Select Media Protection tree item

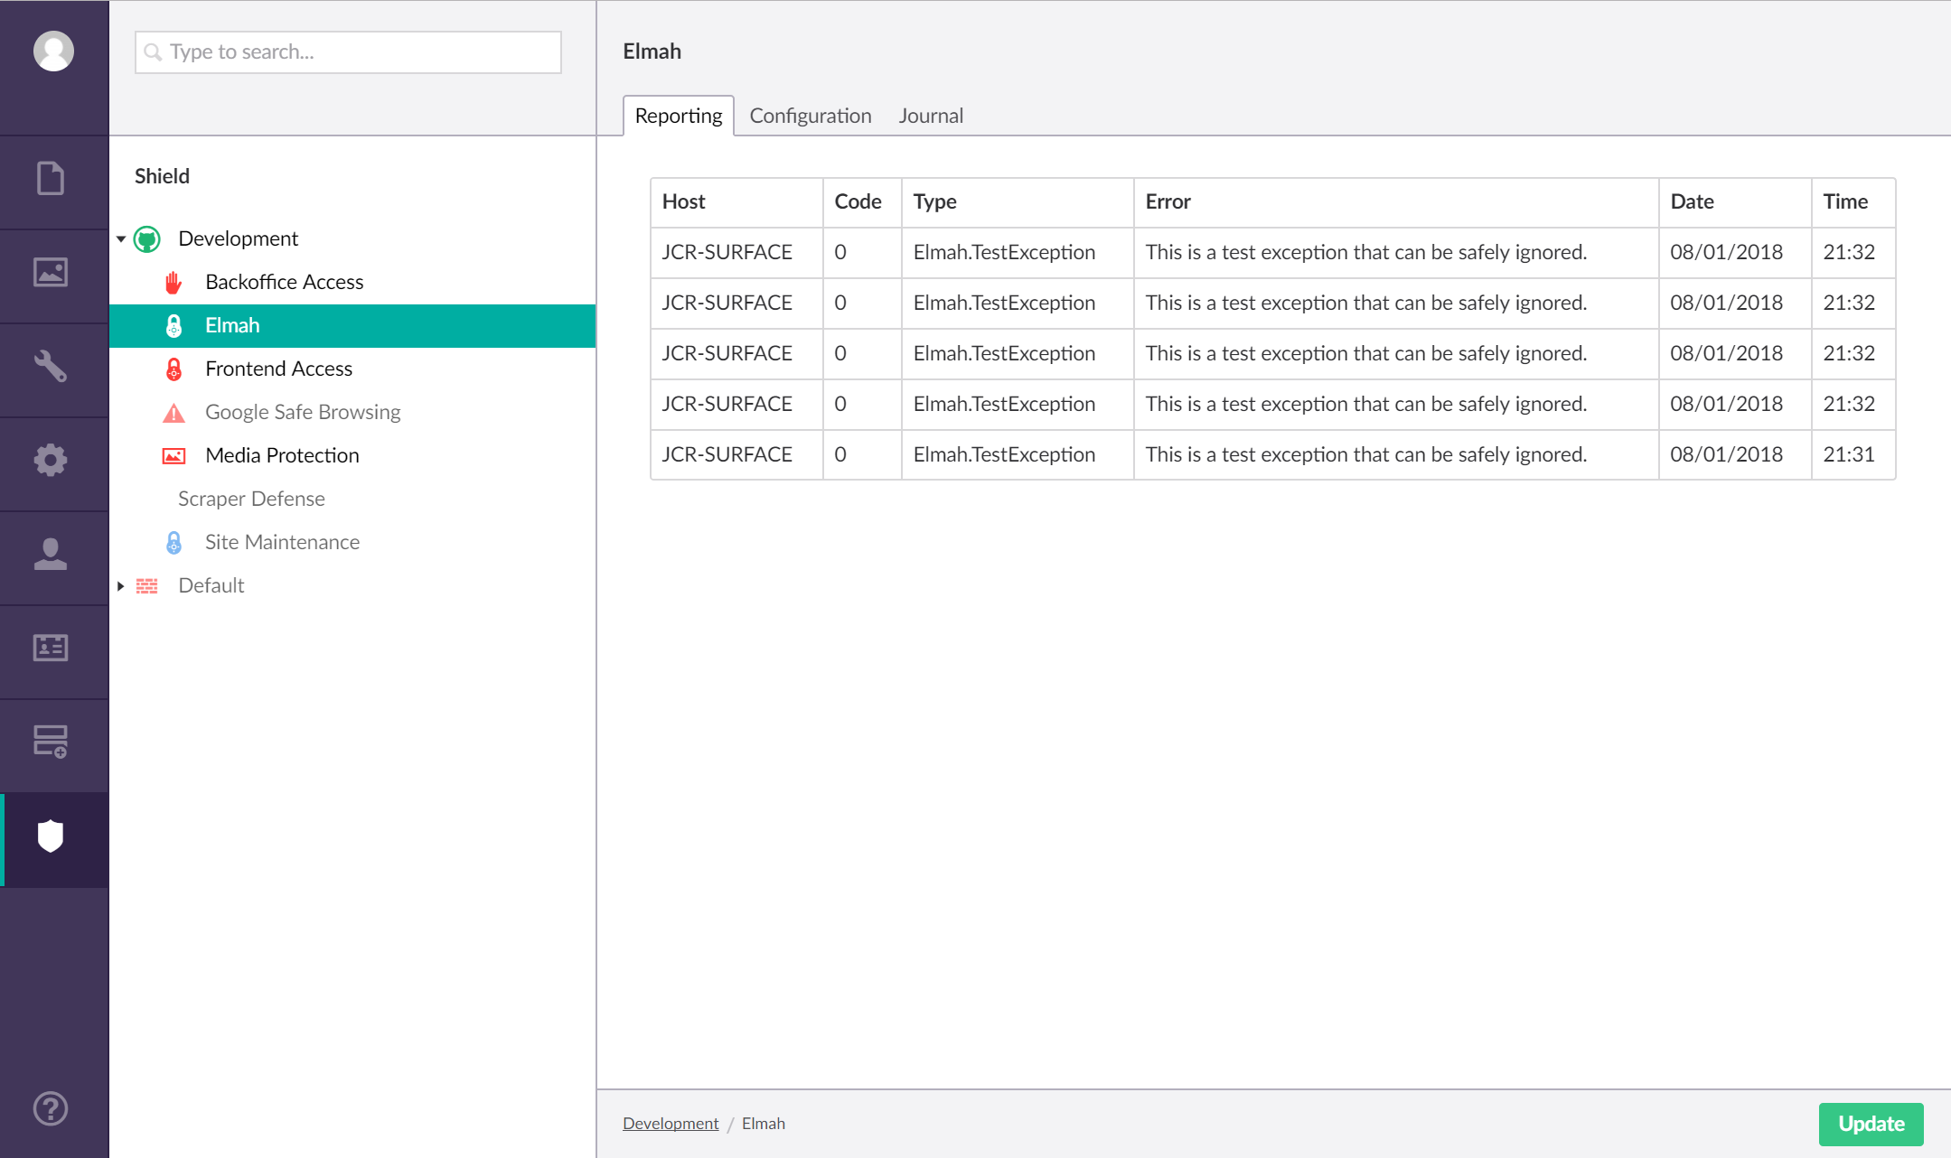click(282, 455)
